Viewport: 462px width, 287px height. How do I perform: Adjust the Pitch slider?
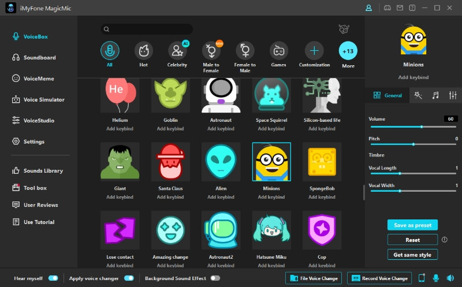(x=413, y=144)
